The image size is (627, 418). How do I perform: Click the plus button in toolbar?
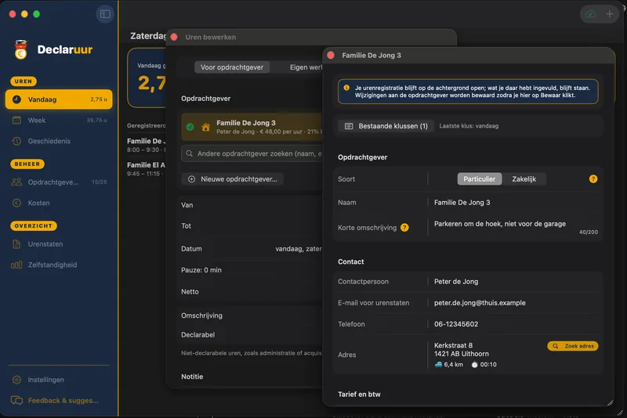(x=610, y=14)
